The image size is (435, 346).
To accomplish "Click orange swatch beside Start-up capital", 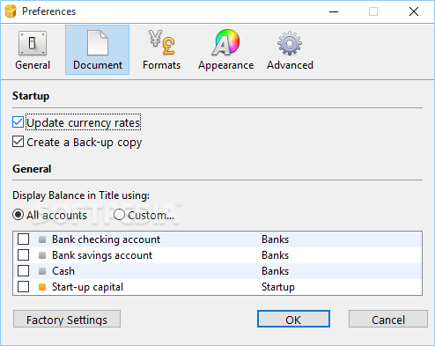I will pos(42,287).
